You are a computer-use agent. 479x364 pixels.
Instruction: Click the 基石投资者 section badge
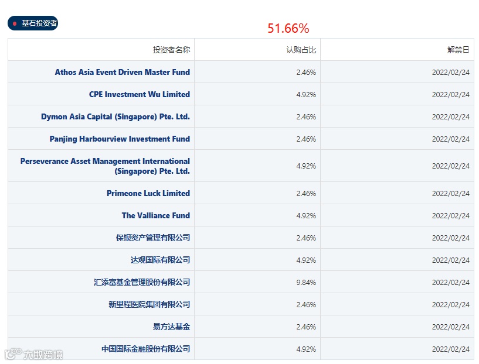coord(33,23)
